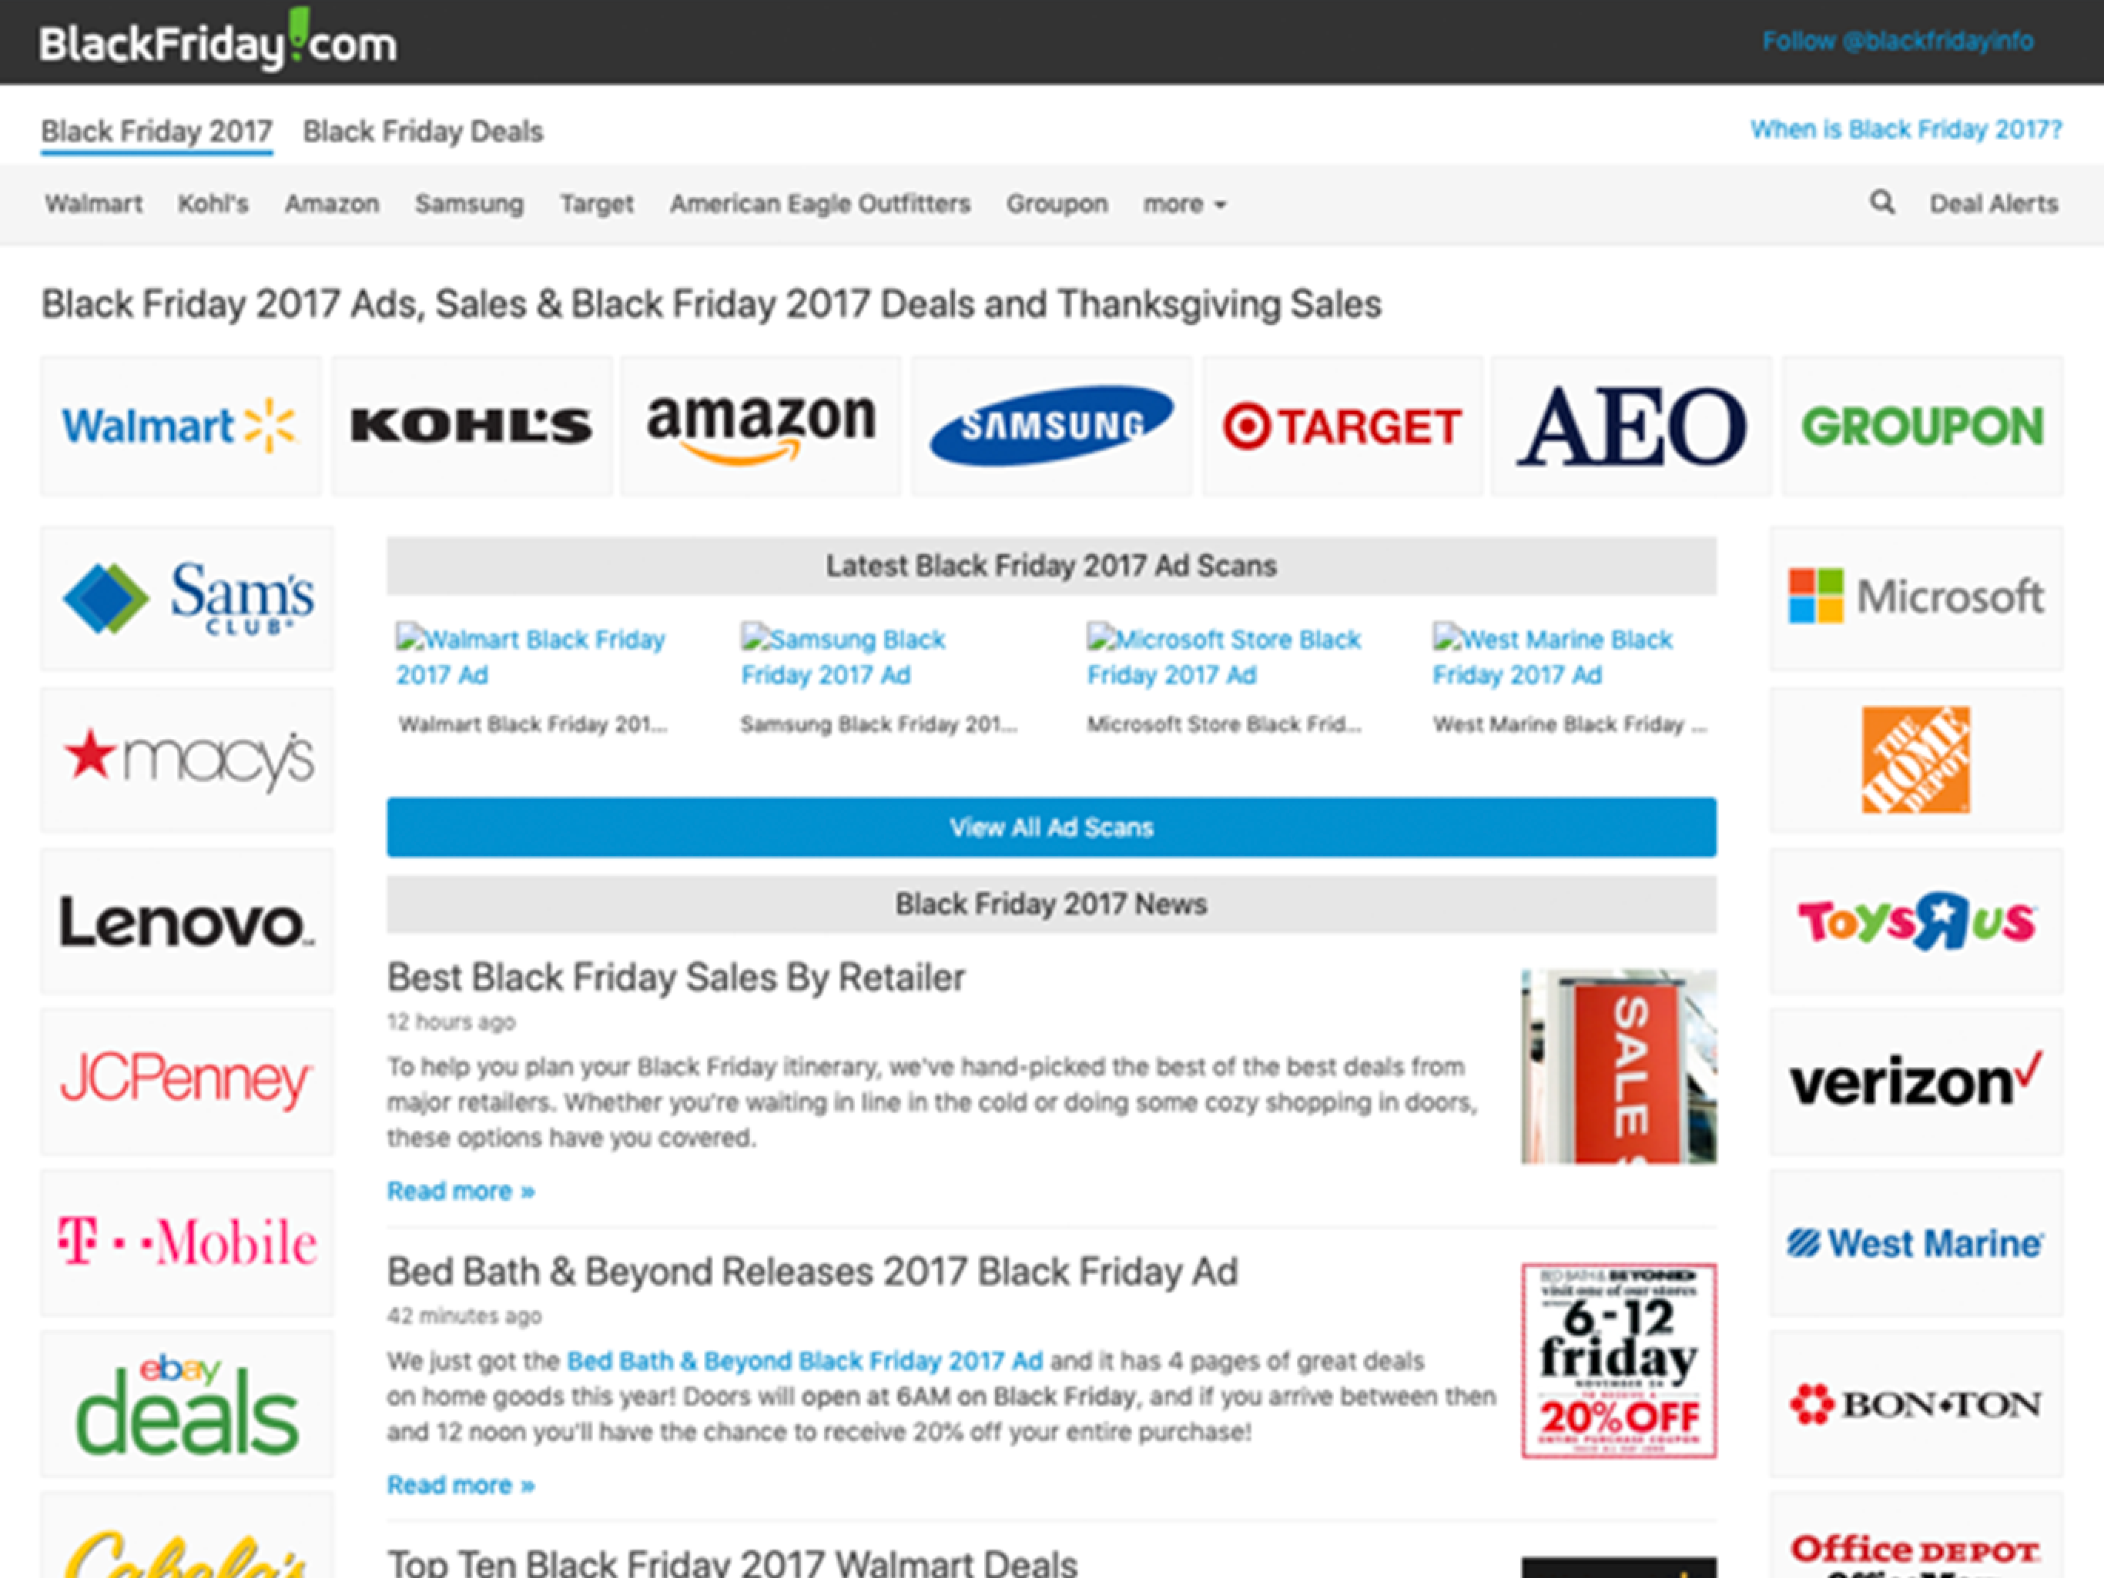Screen dimensions: 2104x1578
Task: Open Microsoft Store Black Friday 2017 Ad scan
Action: coord(1225,656)
